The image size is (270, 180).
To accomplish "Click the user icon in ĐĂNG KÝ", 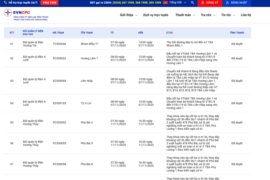I will tap(202, 3).
